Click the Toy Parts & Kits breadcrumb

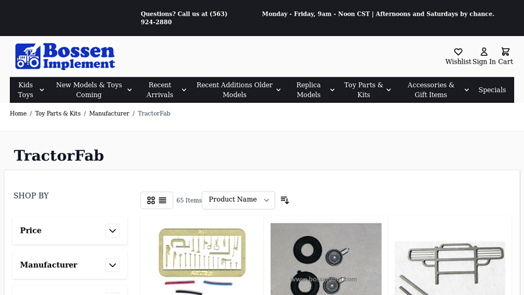58,113
